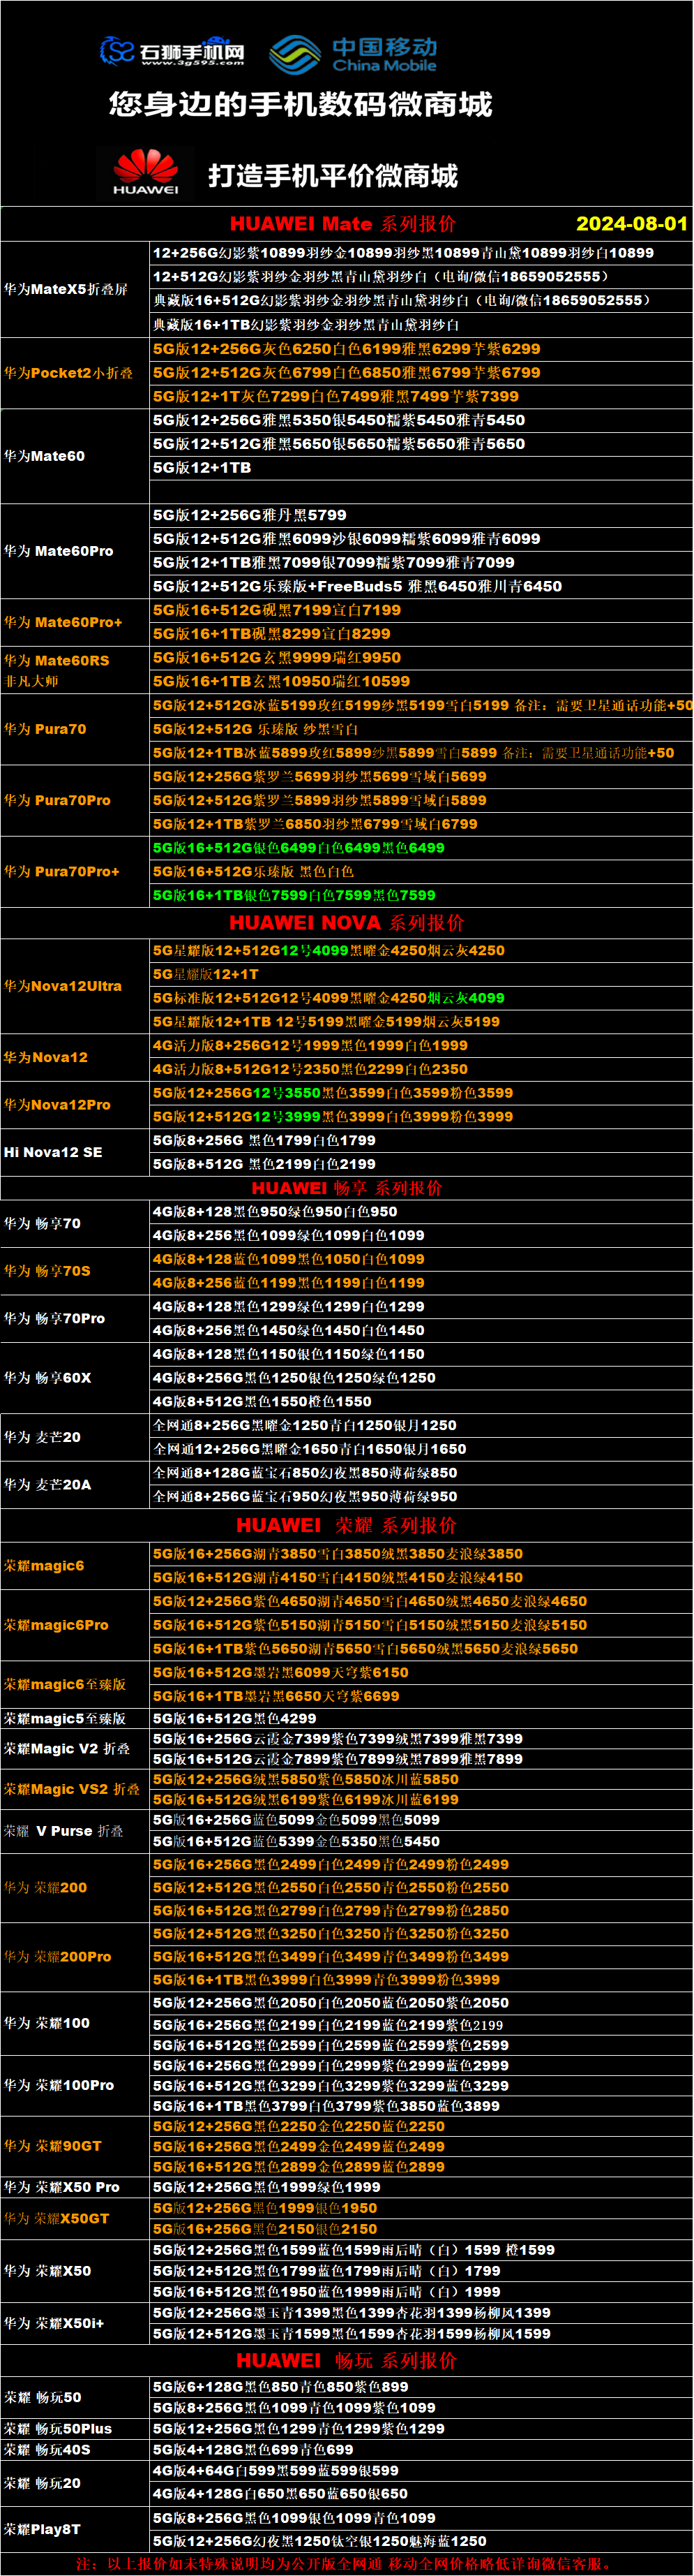Select the date 2024-08-01
694x2576 pixels.
click(631, 224)
